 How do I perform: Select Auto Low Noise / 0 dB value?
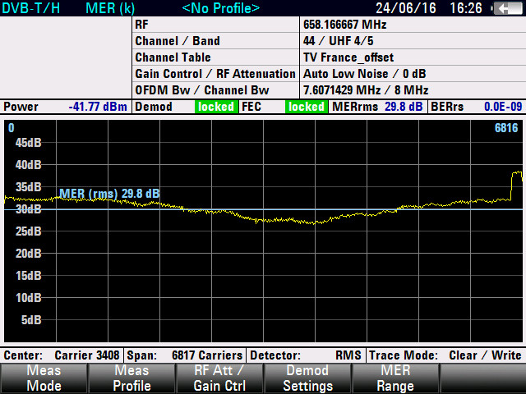point(364,74)
